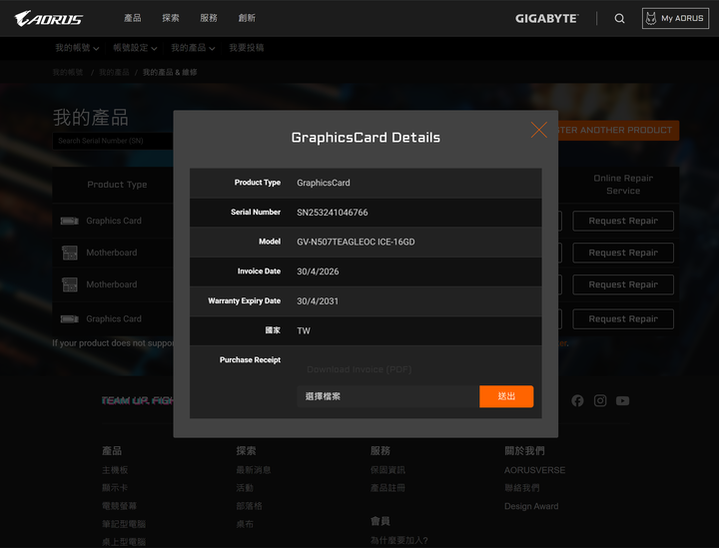Request Repair for the first Graphics Card
This screenshot has width=719, height=548.
click(x=623, y=221)
